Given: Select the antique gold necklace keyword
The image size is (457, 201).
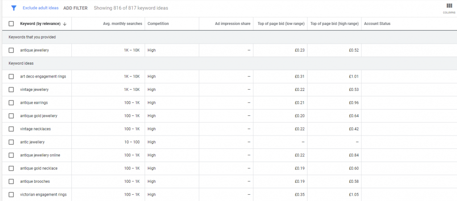Looking at the screenshot, I should point(39,168).
